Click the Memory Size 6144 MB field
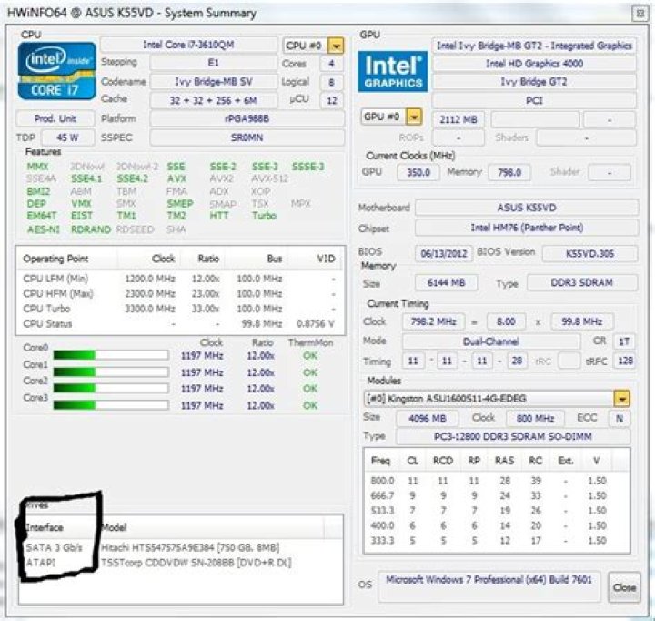This screenshot has height=621, width=655. (x=446, y=282)
